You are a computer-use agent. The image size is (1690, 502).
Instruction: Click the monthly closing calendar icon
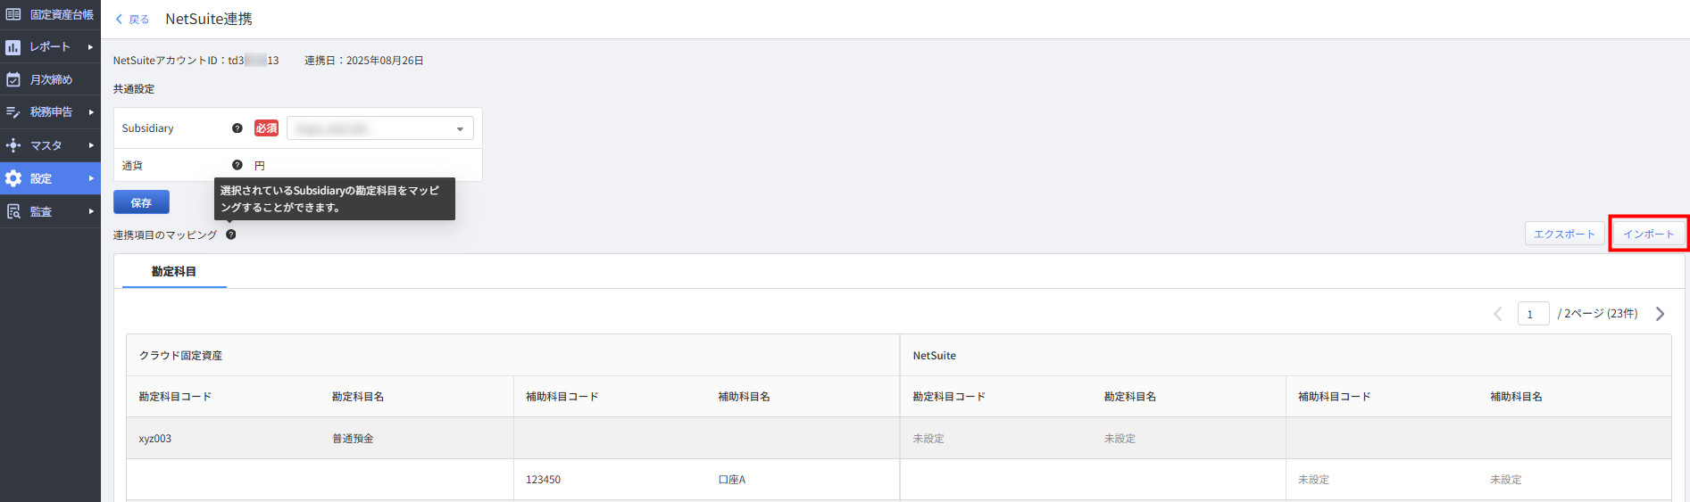(x=13, y=80)
